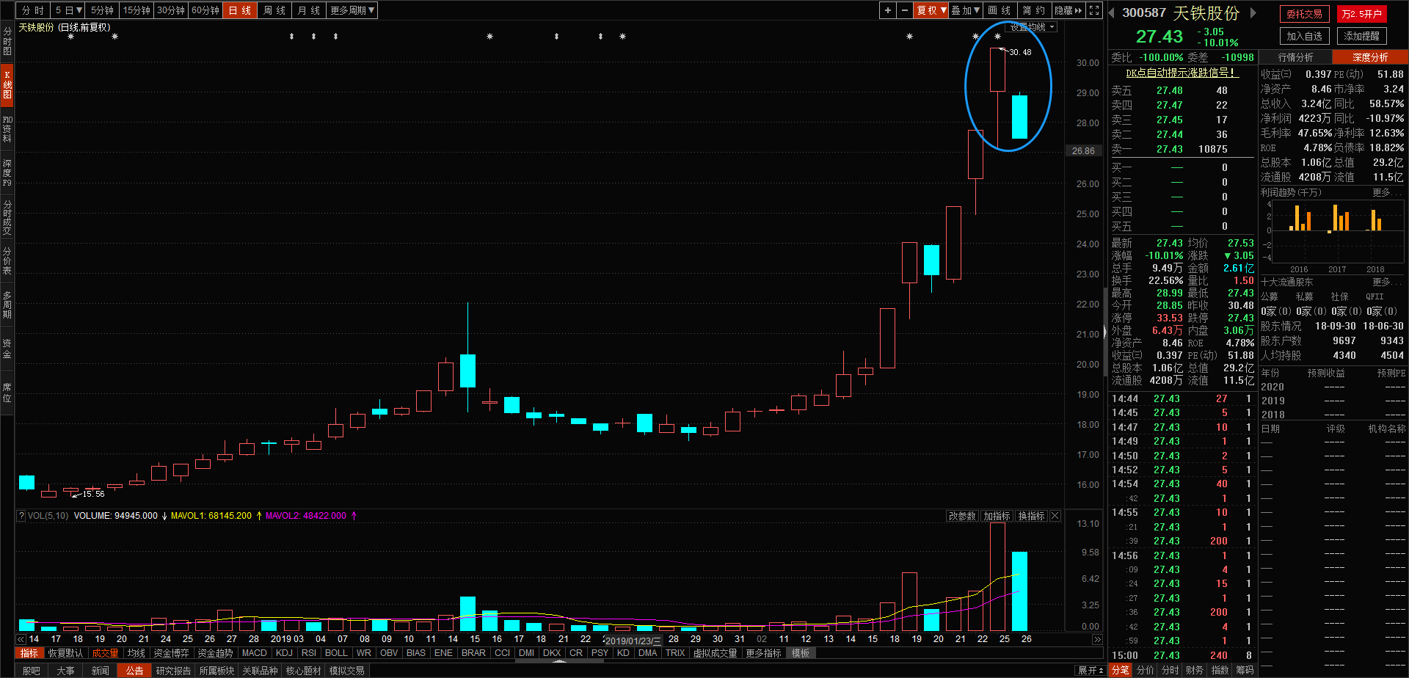
Task: Click 委托交易 button
Action: (x=1304, y=14)
